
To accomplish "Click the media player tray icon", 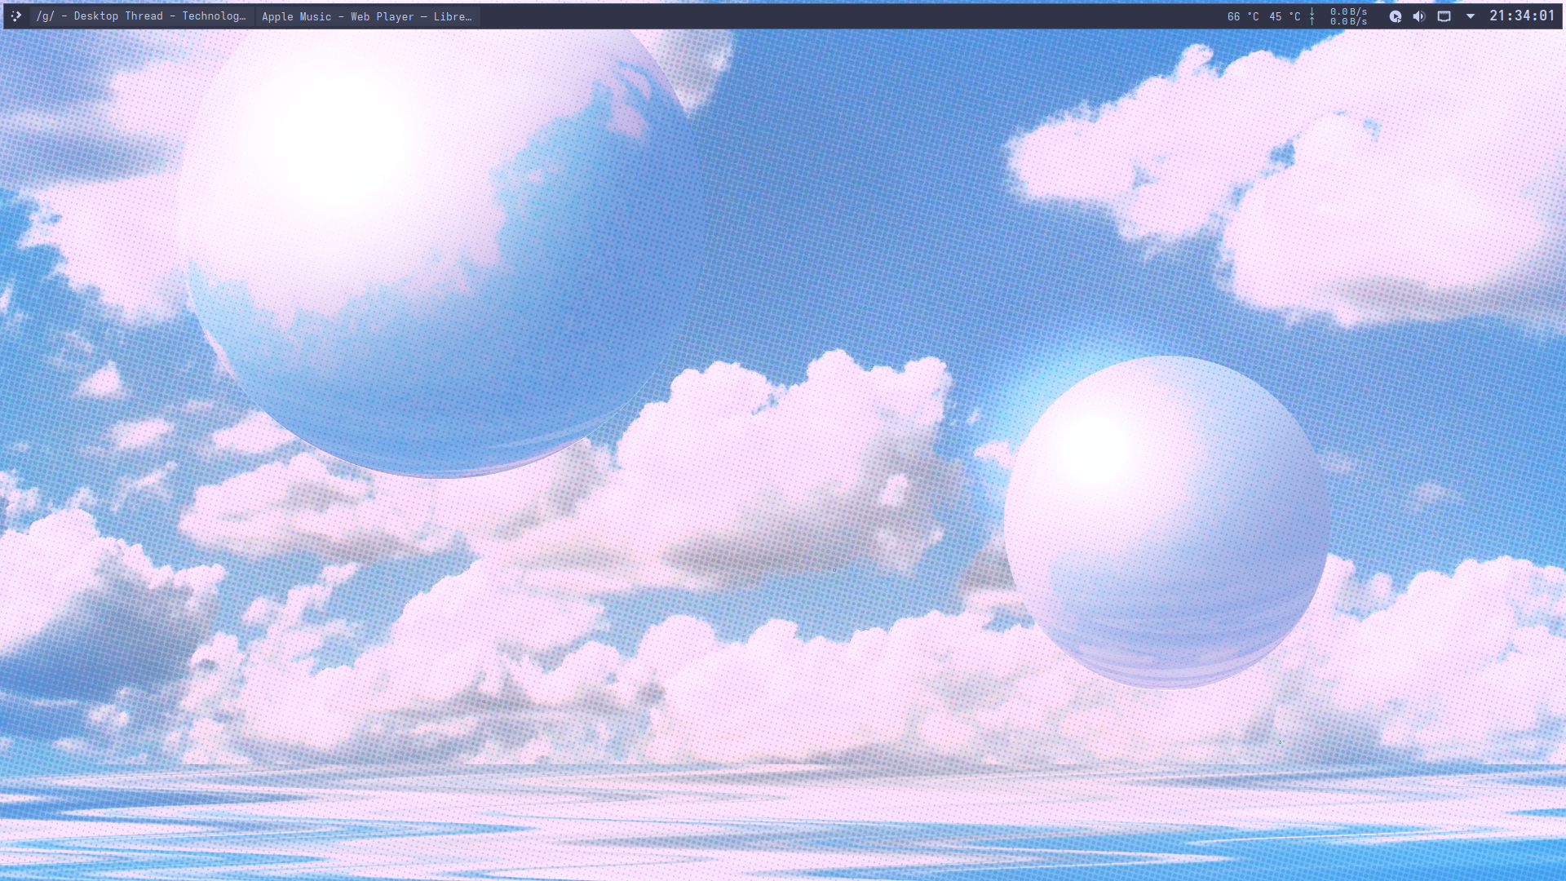I will [x=1396, y=16].
